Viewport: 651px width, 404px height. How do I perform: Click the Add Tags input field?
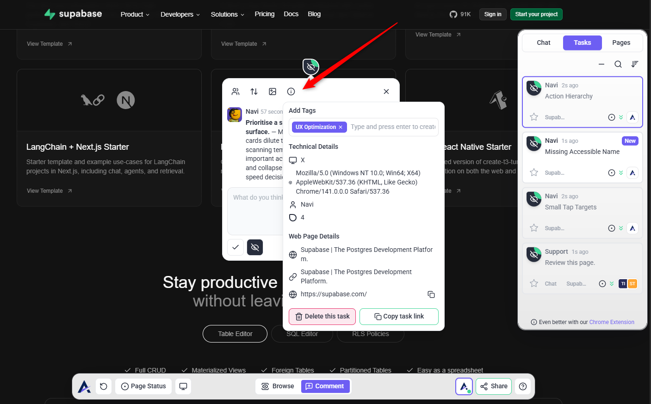click(393, 127)
